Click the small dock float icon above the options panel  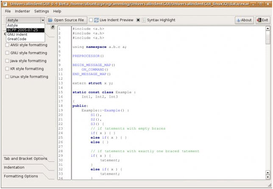pos(53,27)
